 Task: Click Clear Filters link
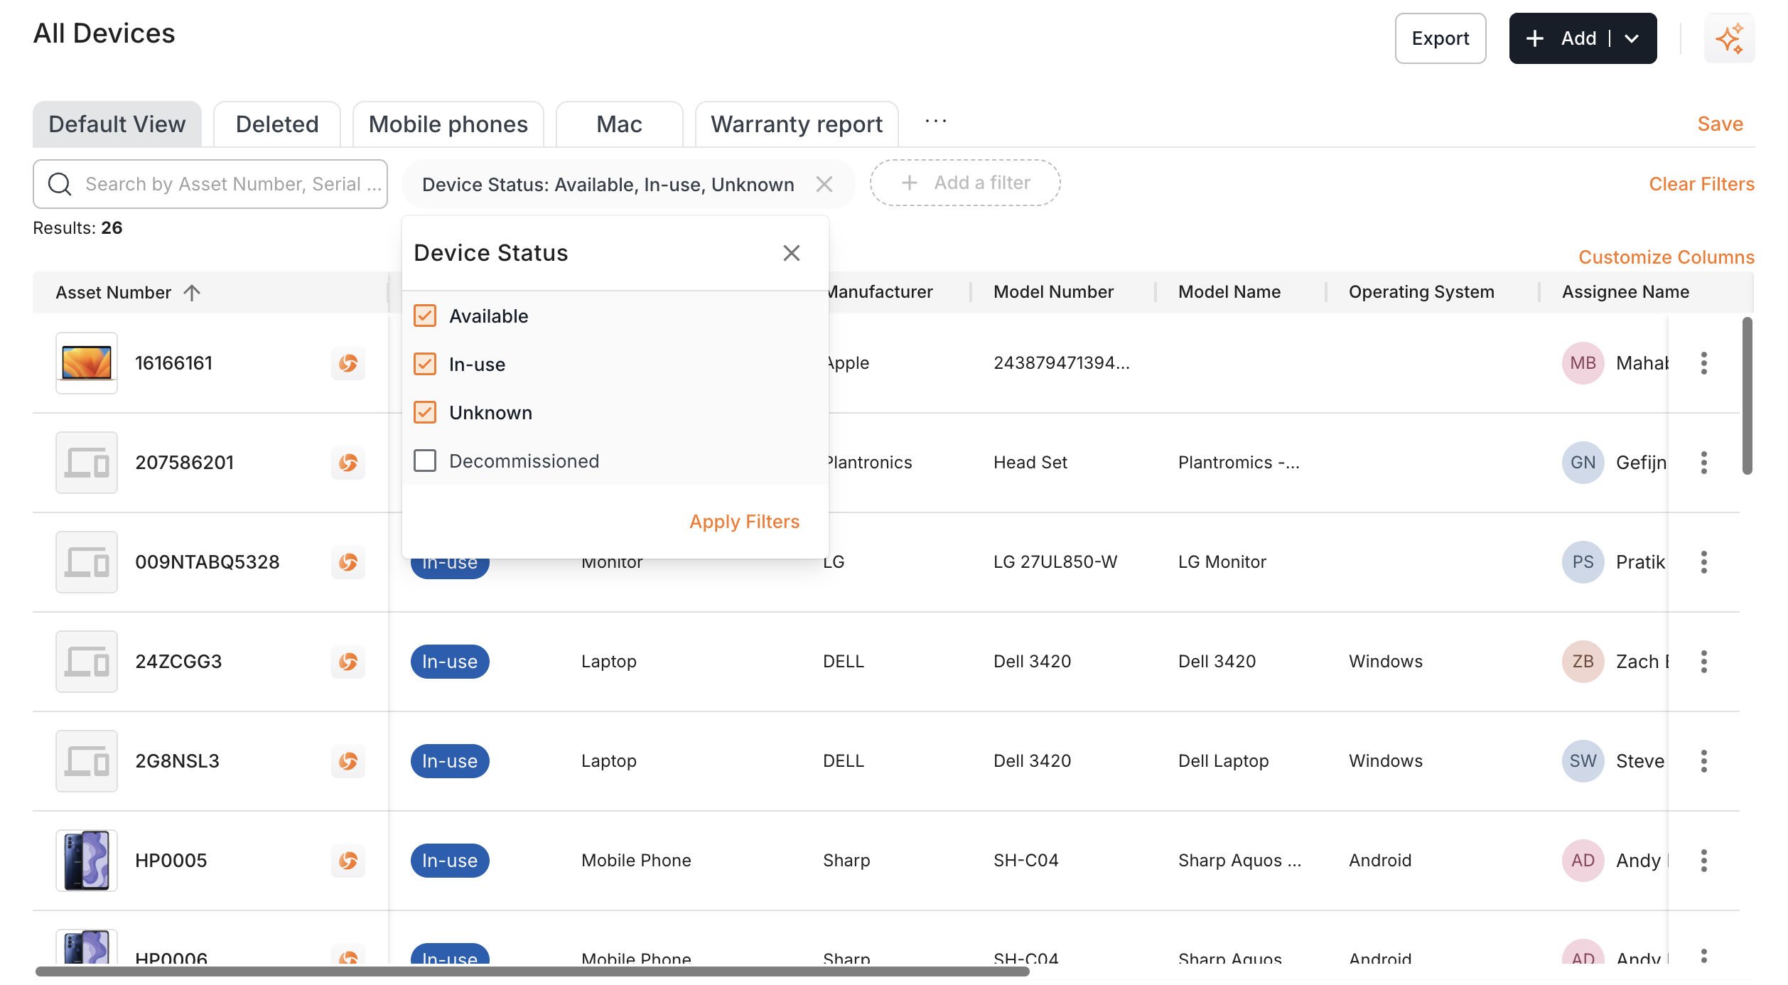point(1701,184)
